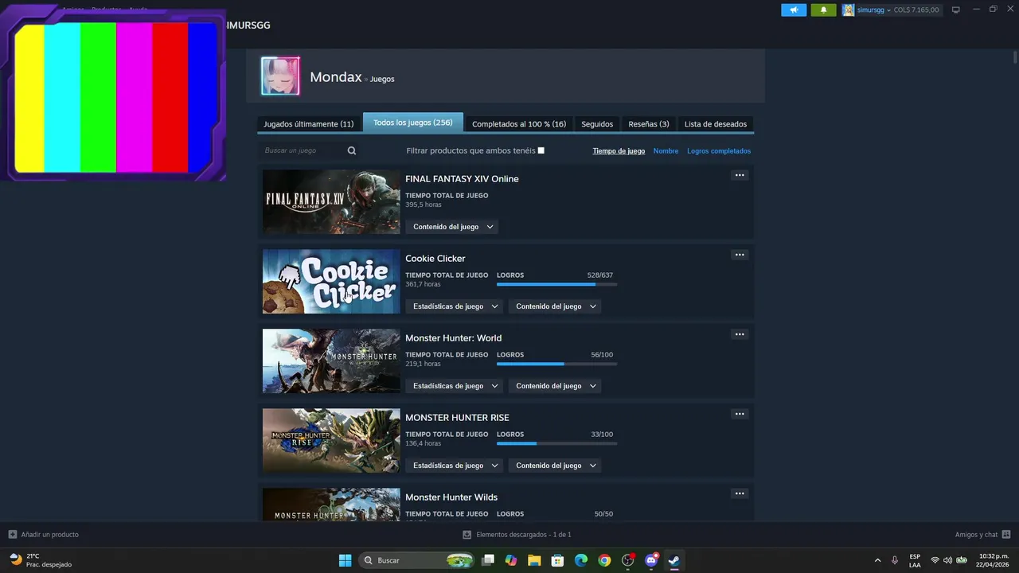Expand Estadísticas de juego for Monster Hunter: World
This screenshot has height=573, width=1019.
(455, 386)
